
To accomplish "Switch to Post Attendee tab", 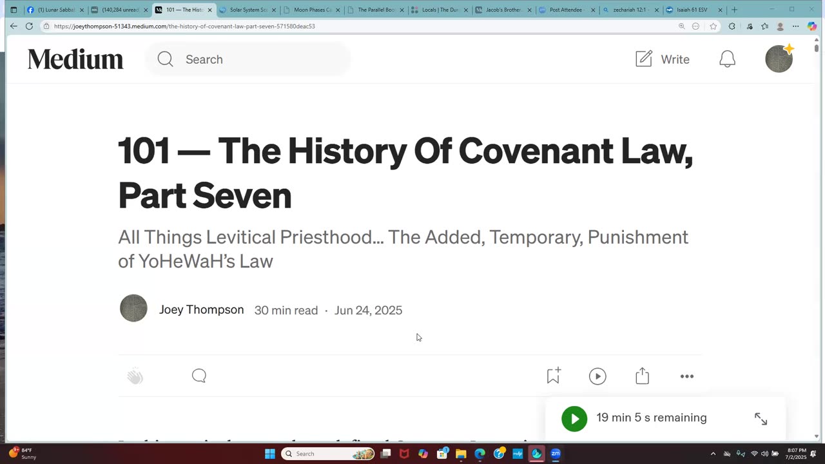I will (x=567, y=10).
